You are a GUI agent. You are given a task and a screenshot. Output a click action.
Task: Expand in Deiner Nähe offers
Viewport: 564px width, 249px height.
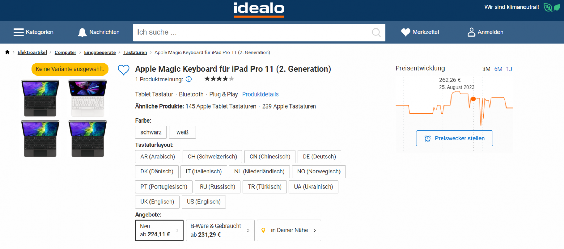click(x=289, y=230)
